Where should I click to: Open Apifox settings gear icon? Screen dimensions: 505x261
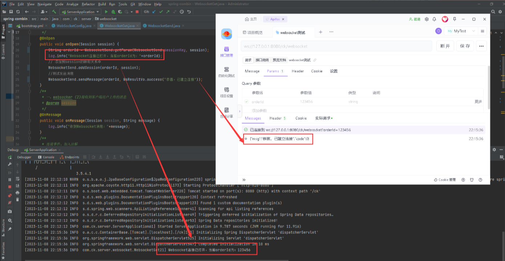[x=427, y=19]
